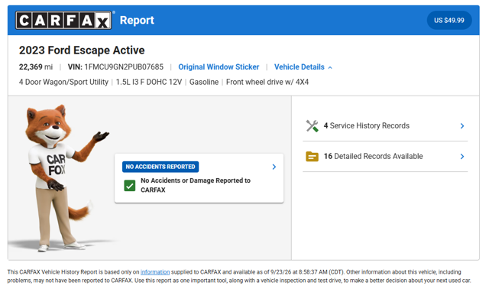
Task: Click the green checkmark icon
Action: point(130,186)
